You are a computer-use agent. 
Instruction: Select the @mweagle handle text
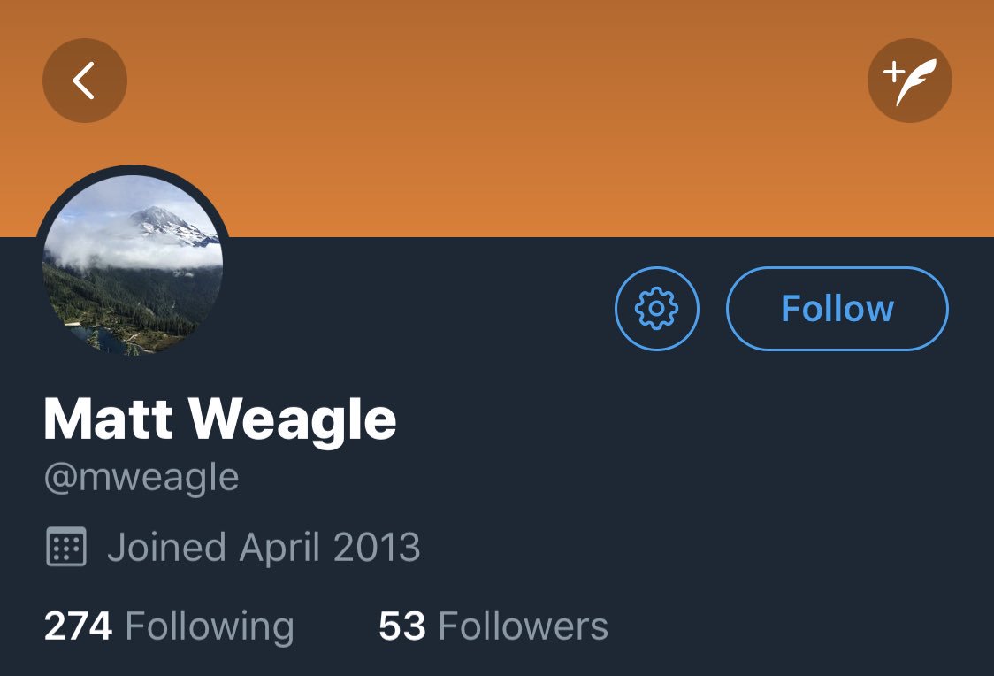click(141, 478)
